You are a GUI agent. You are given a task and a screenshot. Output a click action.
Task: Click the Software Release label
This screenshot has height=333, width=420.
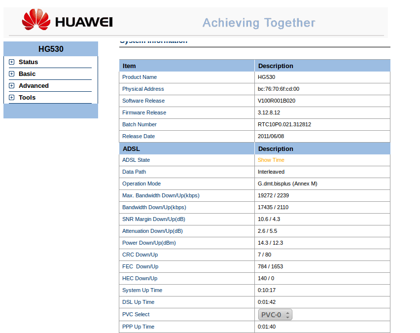[143, 101]
